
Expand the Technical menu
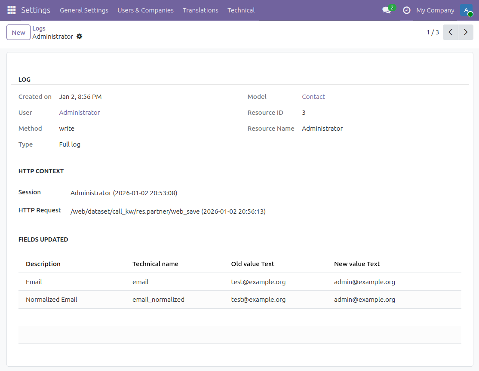(x=241, y=10)
